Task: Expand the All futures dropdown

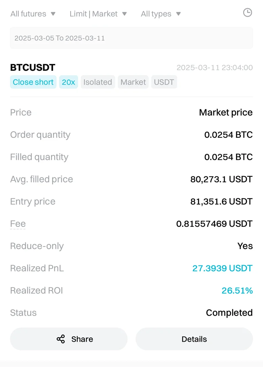Action: click(x=33, y=14)
